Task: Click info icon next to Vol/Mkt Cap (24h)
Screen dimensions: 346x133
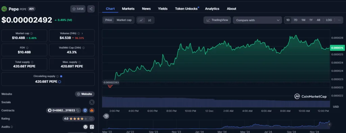Action: coord(83,48)
